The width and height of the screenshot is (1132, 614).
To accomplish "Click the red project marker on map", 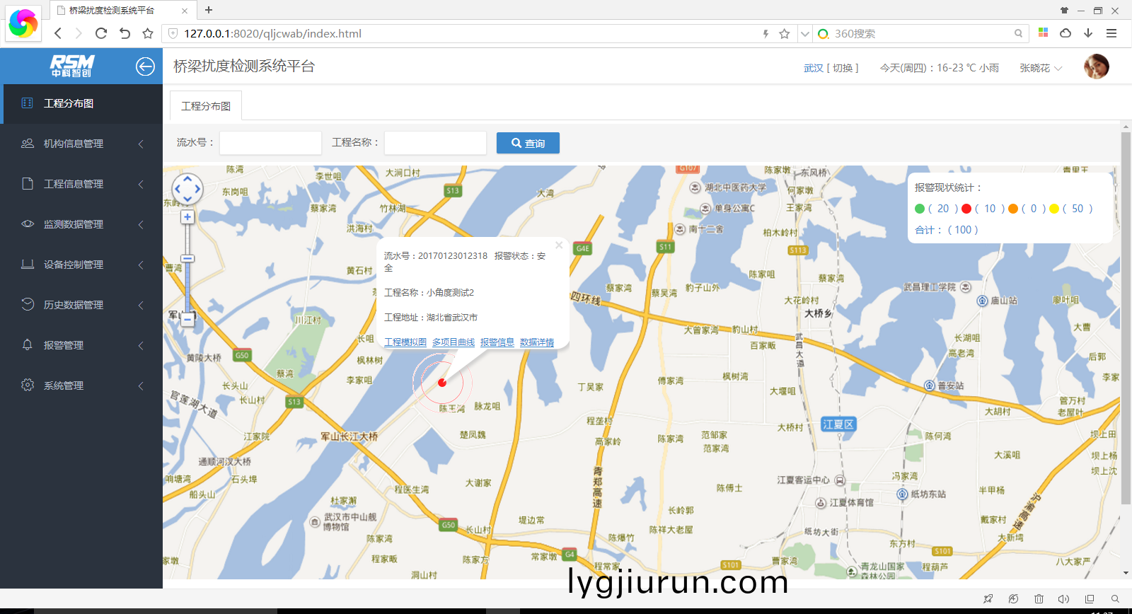I will (x=442, y=383).
